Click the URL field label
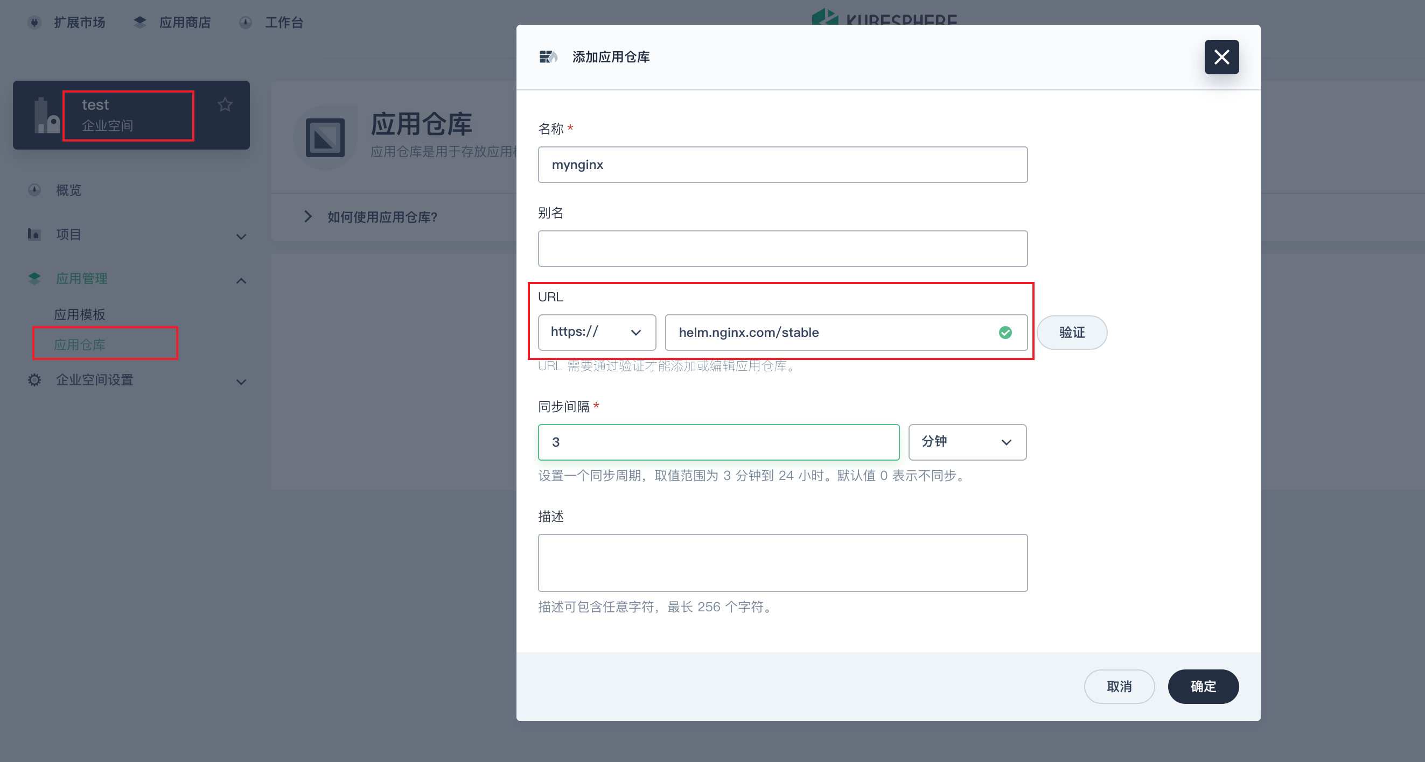The height and width of the screenshot is (762, 1425). pos(550,297)
